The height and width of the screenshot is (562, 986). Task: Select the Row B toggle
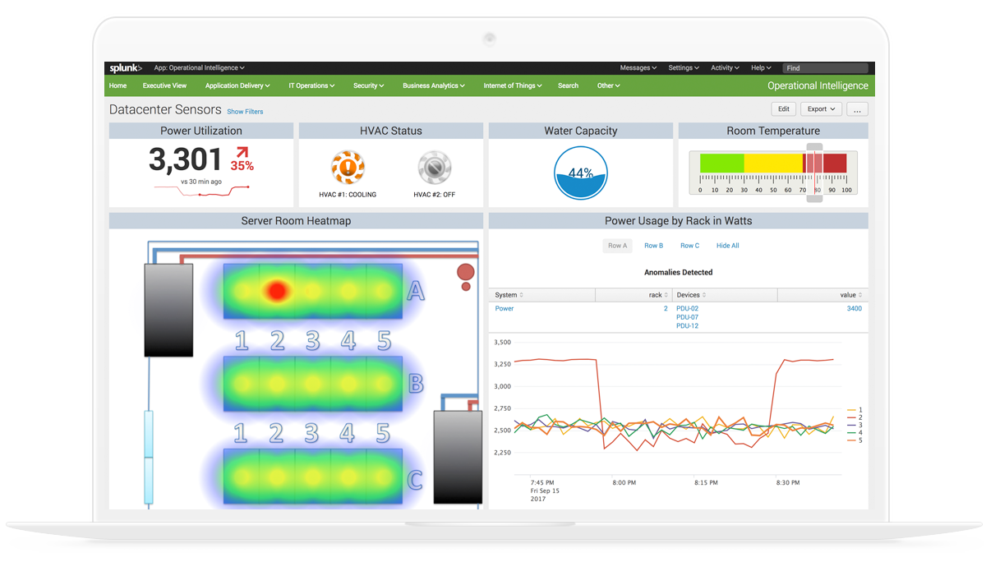tap(653, 246)
